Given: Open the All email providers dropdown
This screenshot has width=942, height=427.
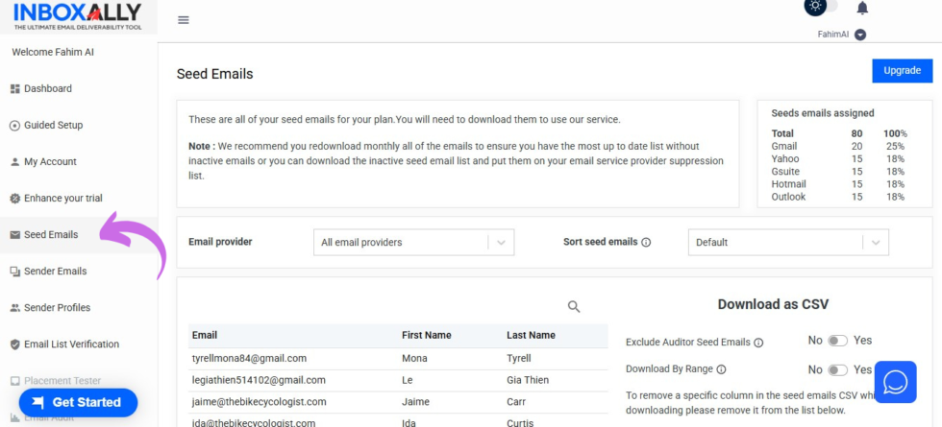Looking at the screenshot, I should (x=414, y=242).
